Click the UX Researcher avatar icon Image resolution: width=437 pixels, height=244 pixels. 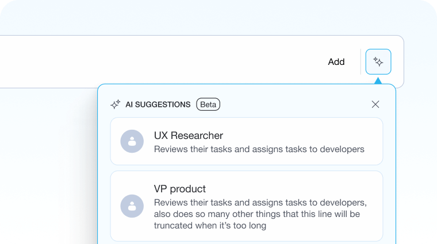(x=132, y=141)
